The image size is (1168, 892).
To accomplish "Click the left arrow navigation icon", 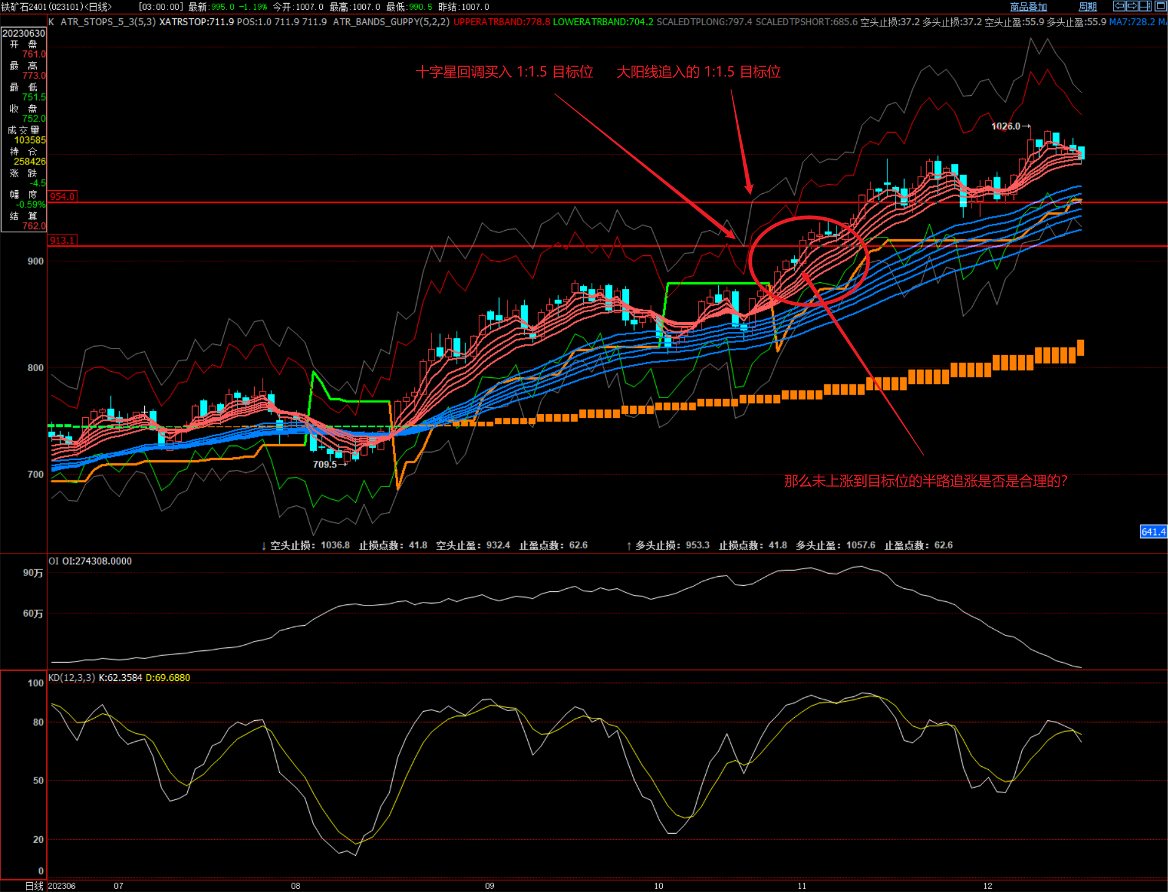I will tap(1119, 6).
